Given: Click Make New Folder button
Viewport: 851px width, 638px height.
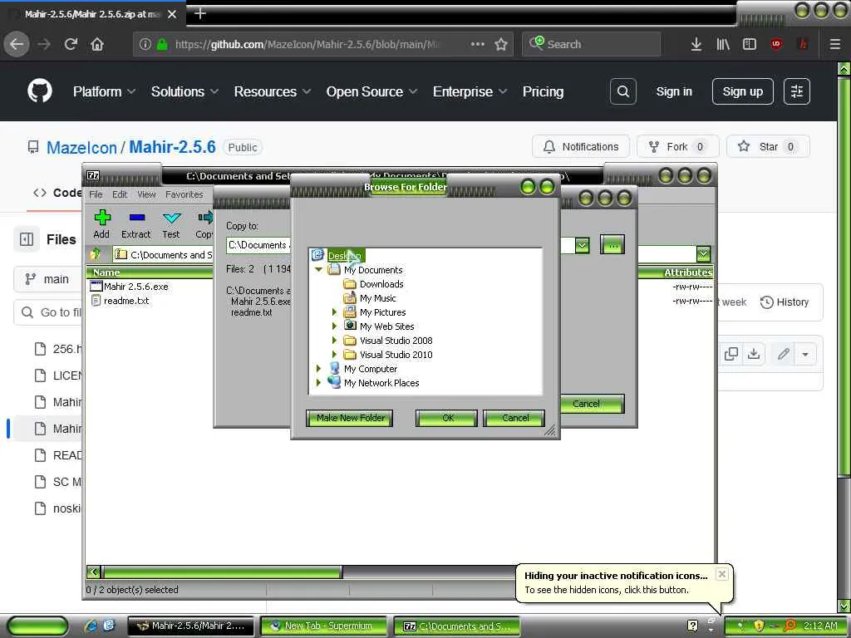Looking at the screenshot, I should 350,418.
